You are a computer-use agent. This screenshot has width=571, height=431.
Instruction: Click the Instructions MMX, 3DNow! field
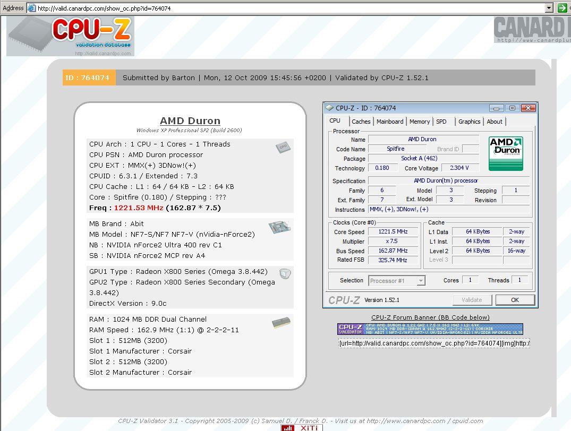[x=449, y=209]
